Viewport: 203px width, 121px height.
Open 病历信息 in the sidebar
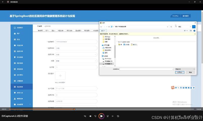click(22, 63)
